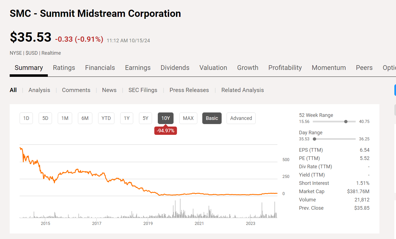
Task: View SEC Filings for SMC
Action: [143, 90]
